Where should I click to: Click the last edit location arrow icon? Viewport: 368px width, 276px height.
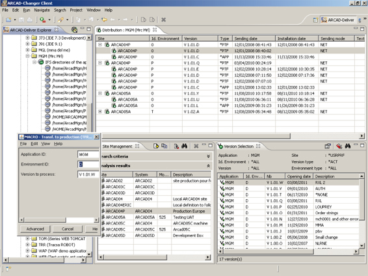tap(104, 20)
